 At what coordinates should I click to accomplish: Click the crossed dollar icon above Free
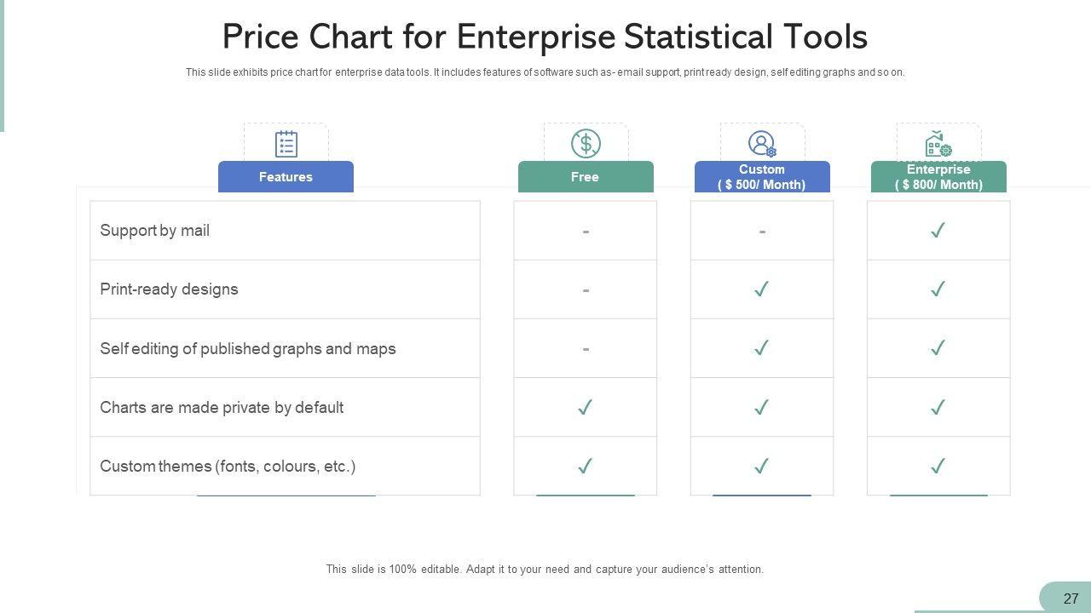(586, 143)
